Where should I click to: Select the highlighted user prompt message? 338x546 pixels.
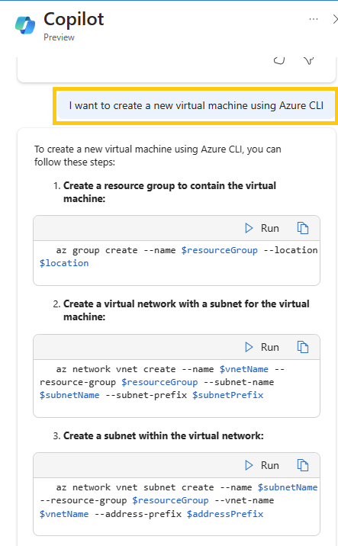coord(196,105)
